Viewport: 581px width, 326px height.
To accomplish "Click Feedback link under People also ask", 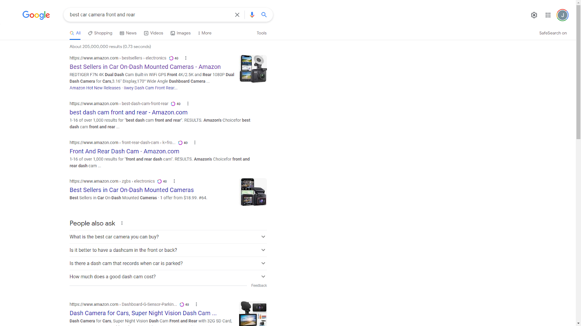I will 259,286.
